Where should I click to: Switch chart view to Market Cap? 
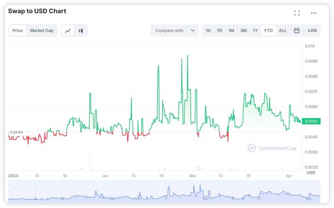click(x=42, y=30)
